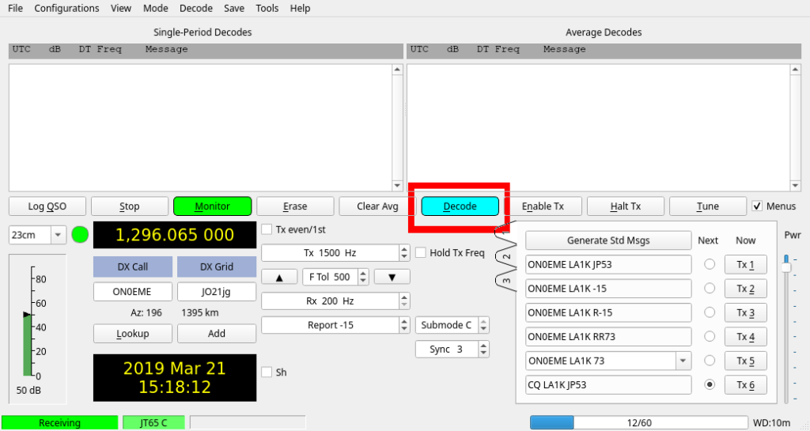
Task: Open the Decode menu in menu bar
Action: point(196,8)
